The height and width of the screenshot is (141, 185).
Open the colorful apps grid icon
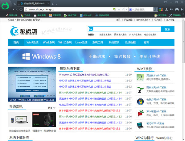tap(161, 9)
